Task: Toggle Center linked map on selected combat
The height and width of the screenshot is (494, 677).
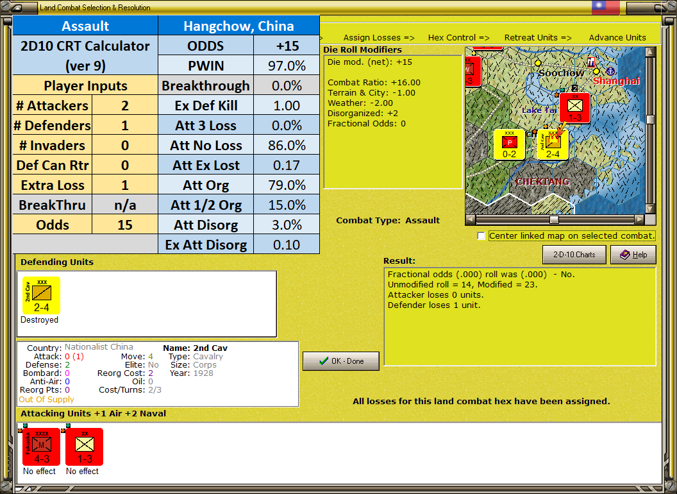Action: coord(481,236)
